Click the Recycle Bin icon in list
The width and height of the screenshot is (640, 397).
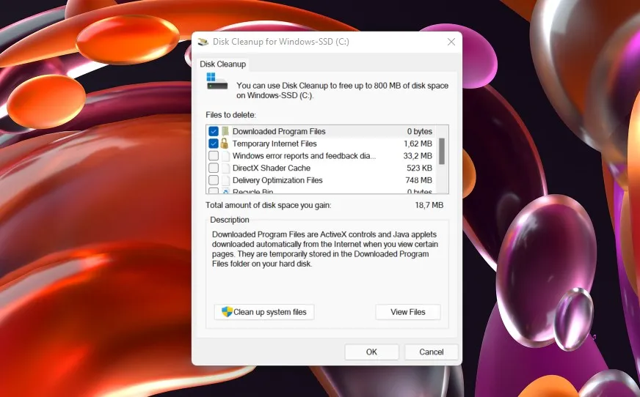225,192
